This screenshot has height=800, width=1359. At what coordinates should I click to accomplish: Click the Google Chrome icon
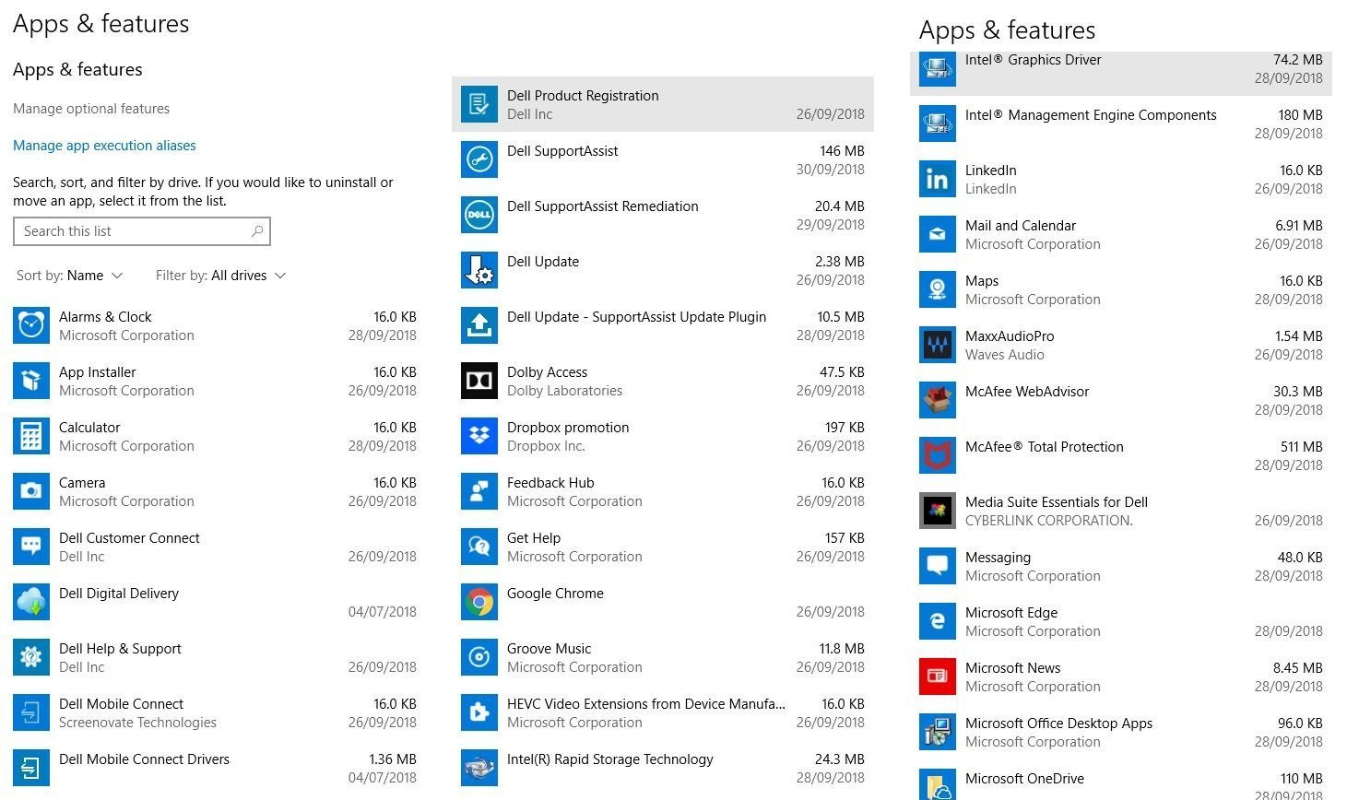479,602
